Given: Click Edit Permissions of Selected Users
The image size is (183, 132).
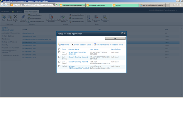Looking at the screenshot, I should pos(109,45).
